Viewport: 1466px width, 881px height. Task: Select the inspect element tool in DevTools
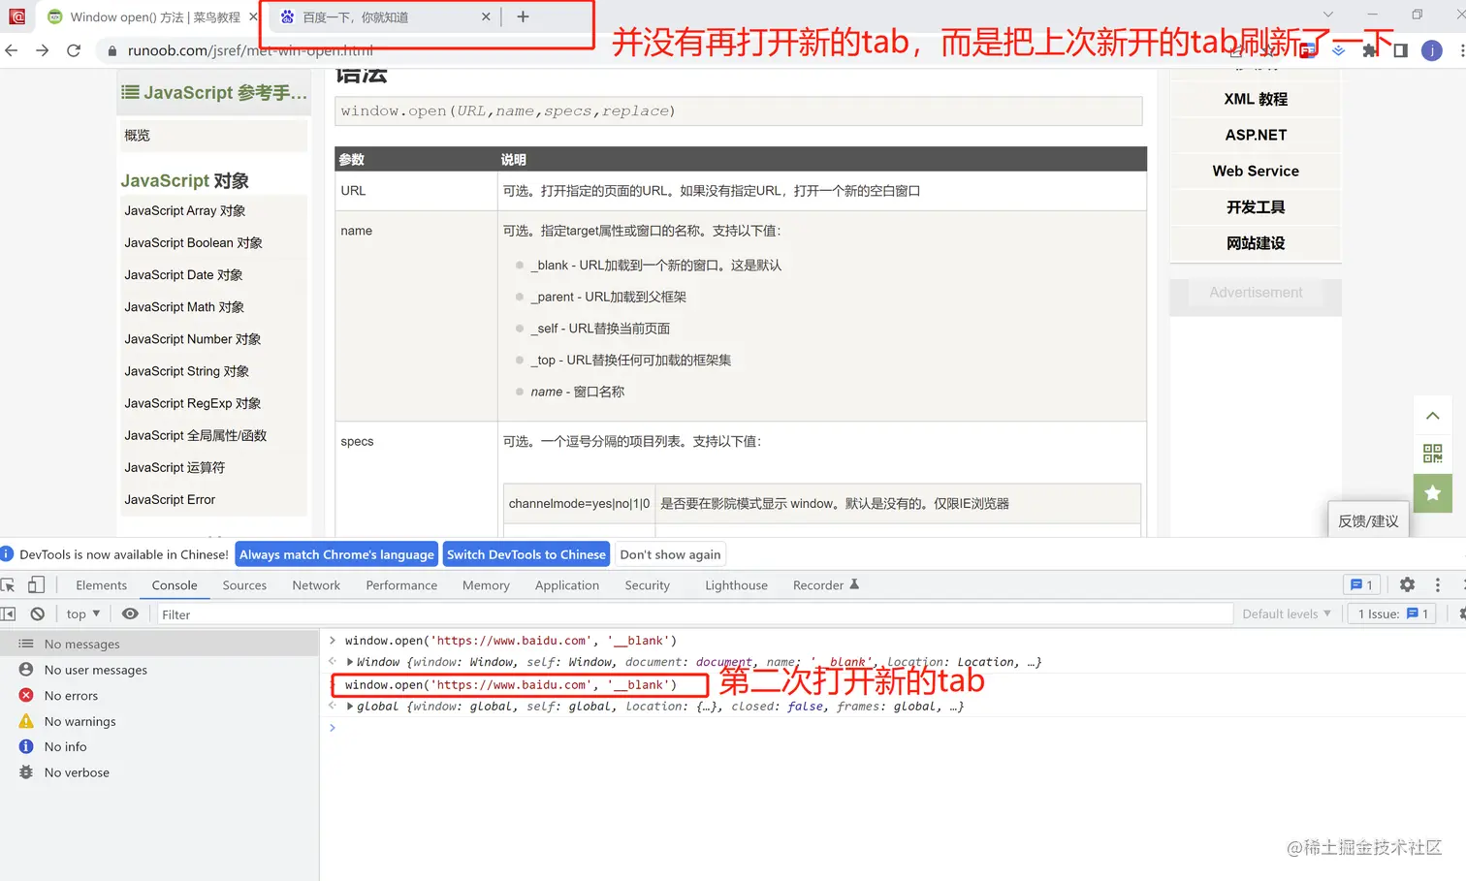pos(8,585)
